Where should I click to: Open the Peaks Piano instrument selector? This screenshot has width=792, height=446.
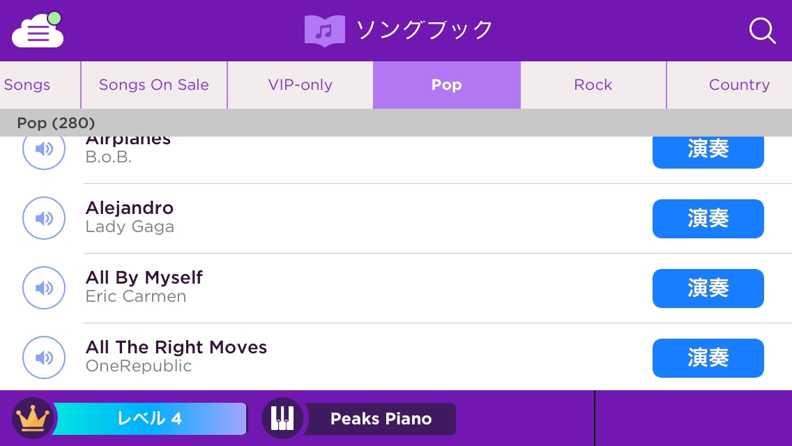[381, 419]
